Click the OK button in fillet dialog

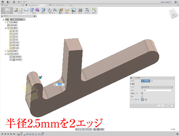[x=161, y=106]
